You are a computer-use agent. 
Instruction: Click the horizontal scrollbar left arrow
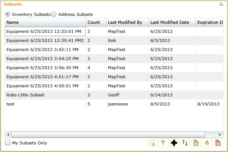pyautogui.click(x=8, y=135)
